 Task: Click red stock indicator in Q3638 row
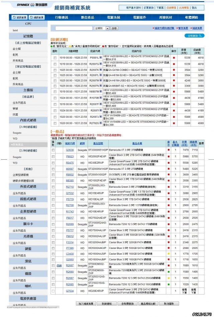click(x=169, y=150)
